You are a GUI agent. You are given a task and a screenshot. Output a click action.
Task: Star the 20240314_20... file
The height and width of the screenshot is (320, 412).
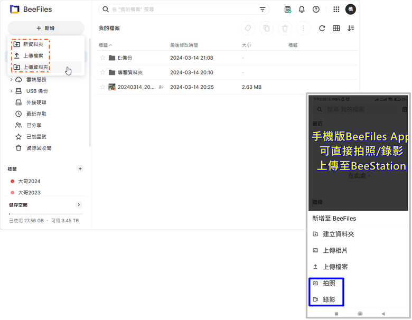103,87
